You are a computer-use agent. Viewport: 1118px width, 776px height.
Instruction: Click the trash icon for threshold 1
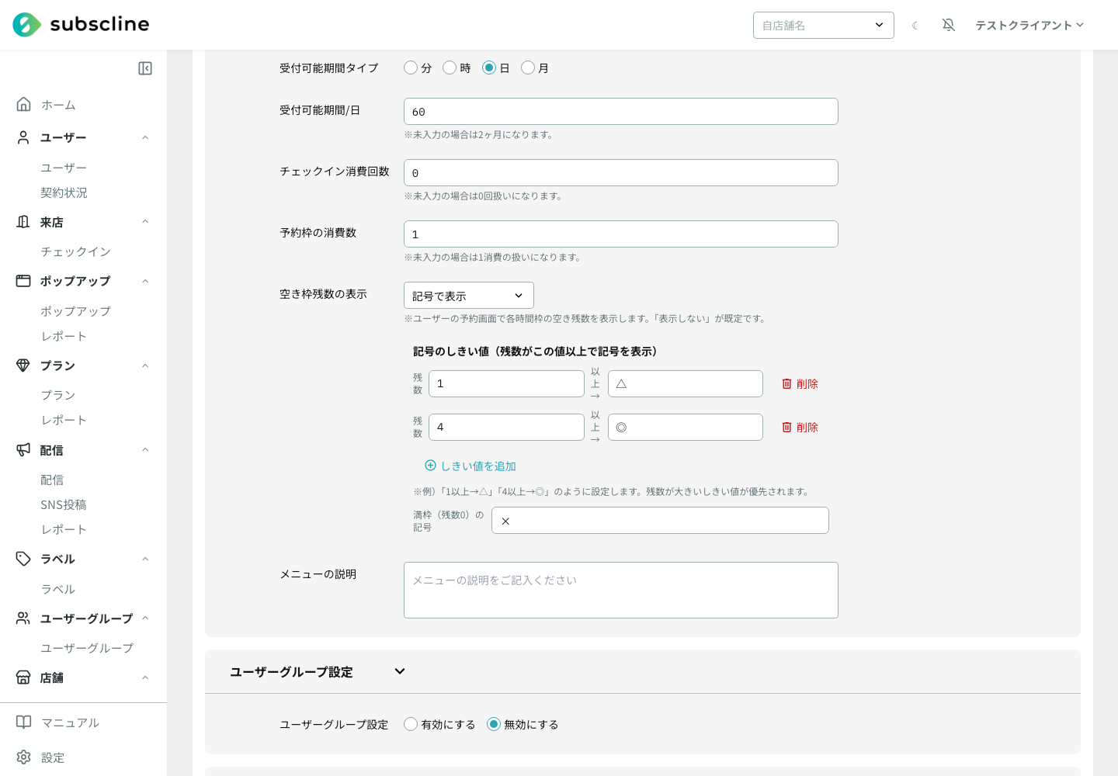point(786,384)
